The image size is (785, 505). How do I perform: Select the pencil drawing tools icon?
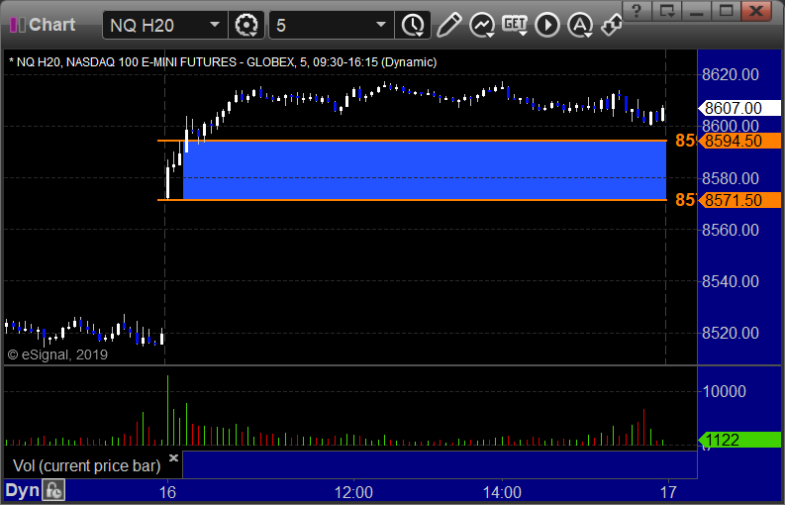pyautogui.click(x=449, y=25)
